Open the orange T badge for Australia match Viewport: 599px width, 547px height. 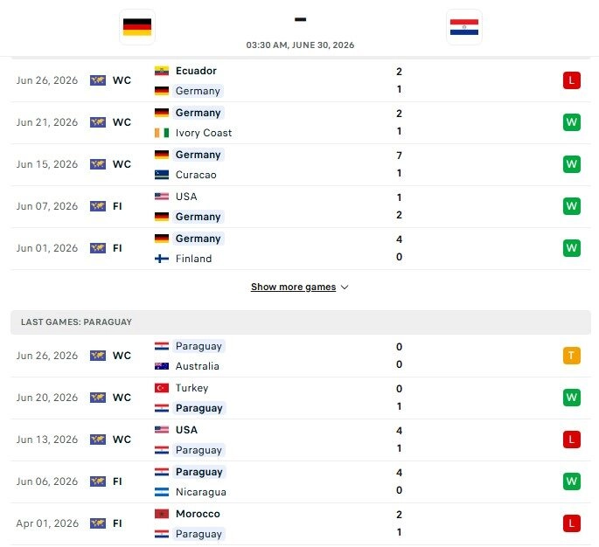(x=572, y=356)
